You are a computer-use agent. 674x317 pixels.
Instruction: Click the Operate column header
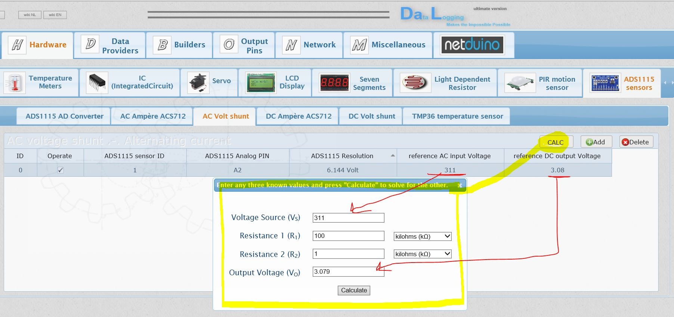coord(60,156)
